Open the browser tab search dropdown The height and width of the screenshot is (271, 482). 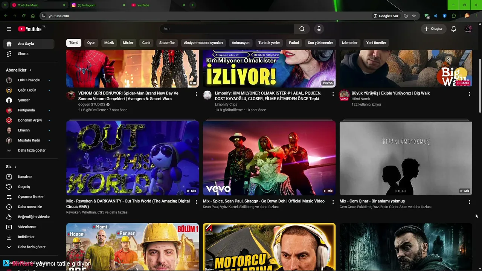click(x=5, y=5)
